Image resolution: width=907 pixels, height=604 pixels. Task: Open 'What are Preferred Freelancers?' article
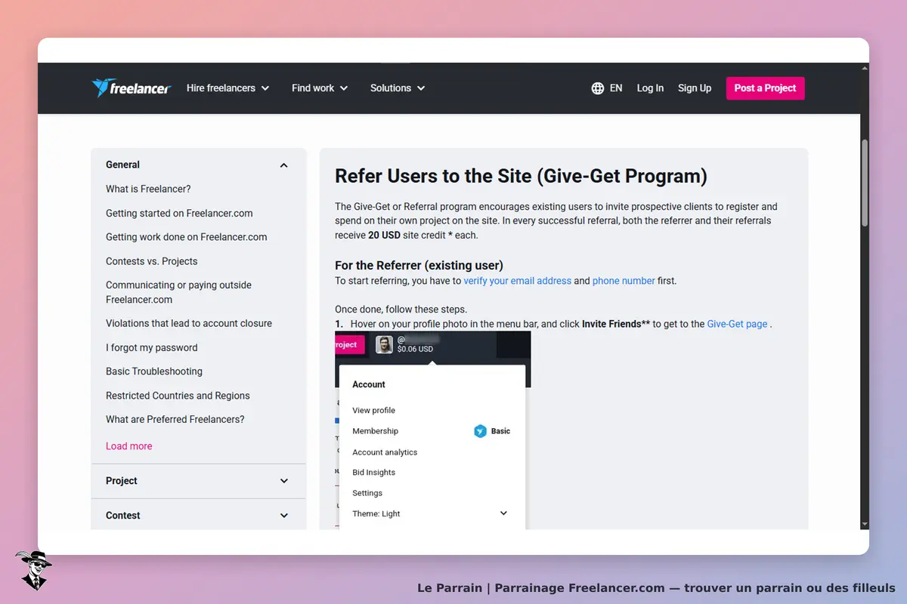[175, 420]
